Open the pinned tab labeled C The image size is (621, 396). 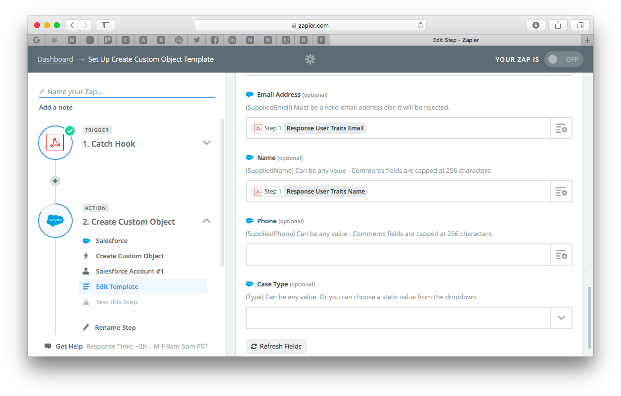pyautogui.click(x=126, y=40)
